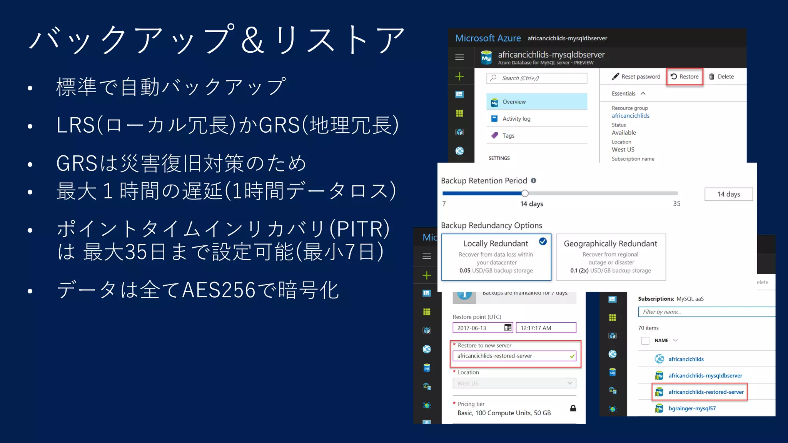
Task: Open the Location dropdown showing West US
Action: (x=514, y=383)
